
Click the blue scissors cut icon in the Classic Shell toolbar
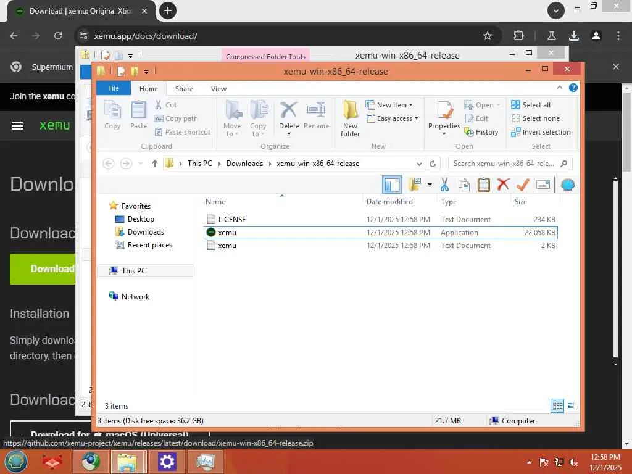click(444, 185)
